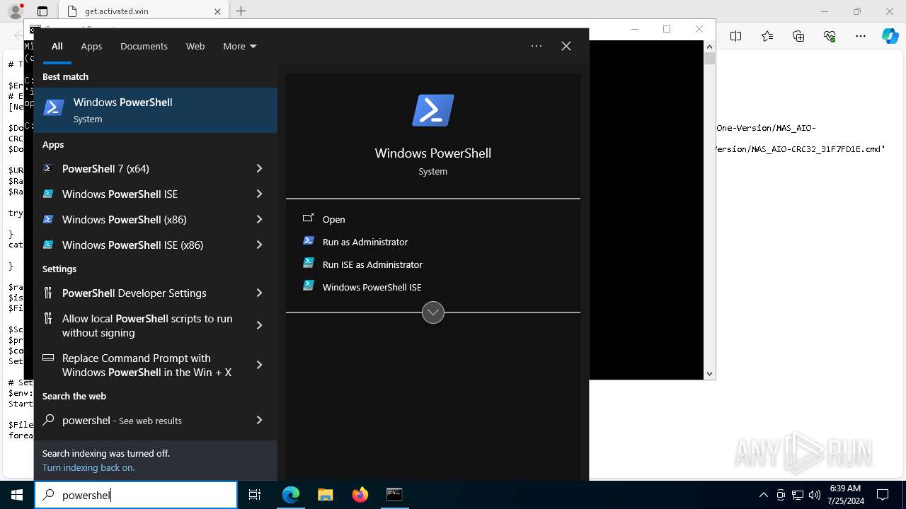Open Edge Settings and more menu
The image size is (906, 509).
coord(861,36)
